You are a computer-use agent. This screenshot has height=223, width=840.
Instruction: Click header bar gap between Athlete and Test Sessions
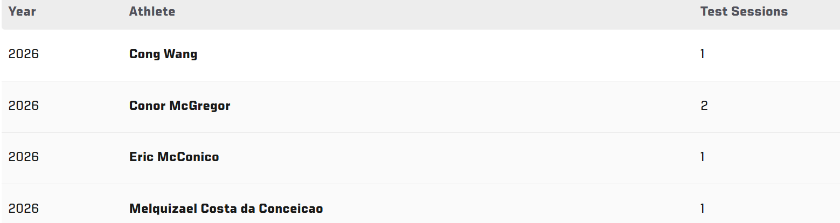(431, 12)
